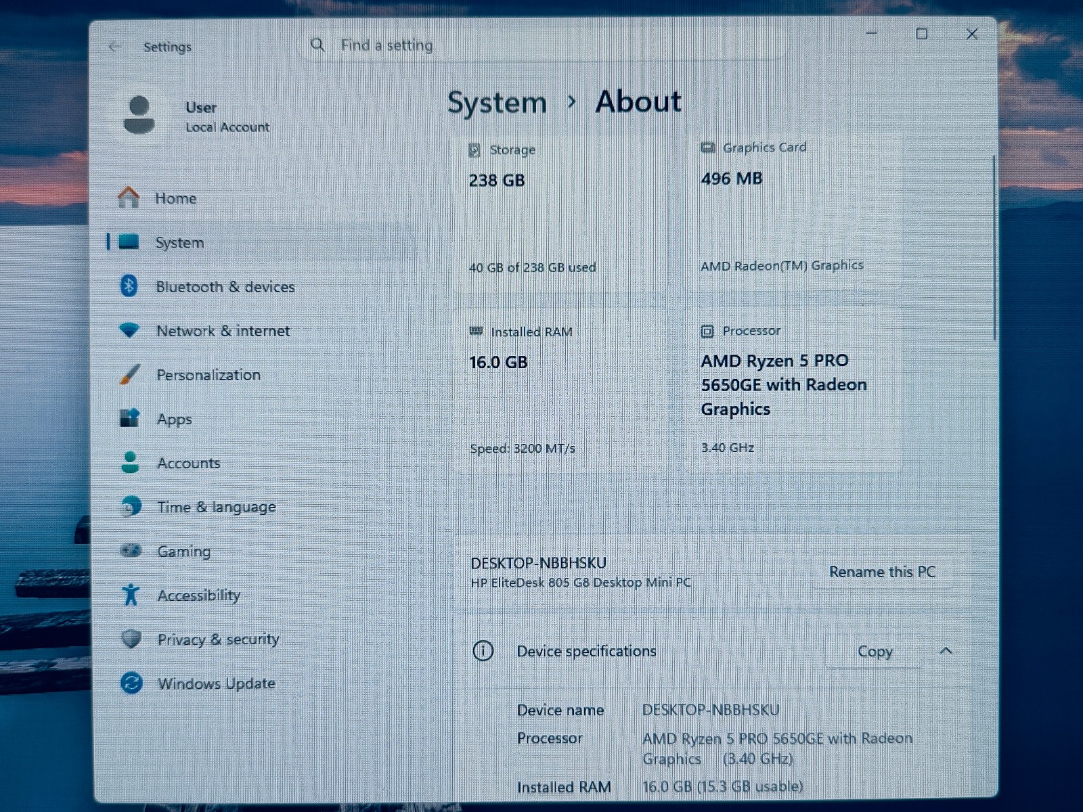This screenshot has width=1083, height=812.
Task: Click the Accounts person icon
Action: (130, 462)
